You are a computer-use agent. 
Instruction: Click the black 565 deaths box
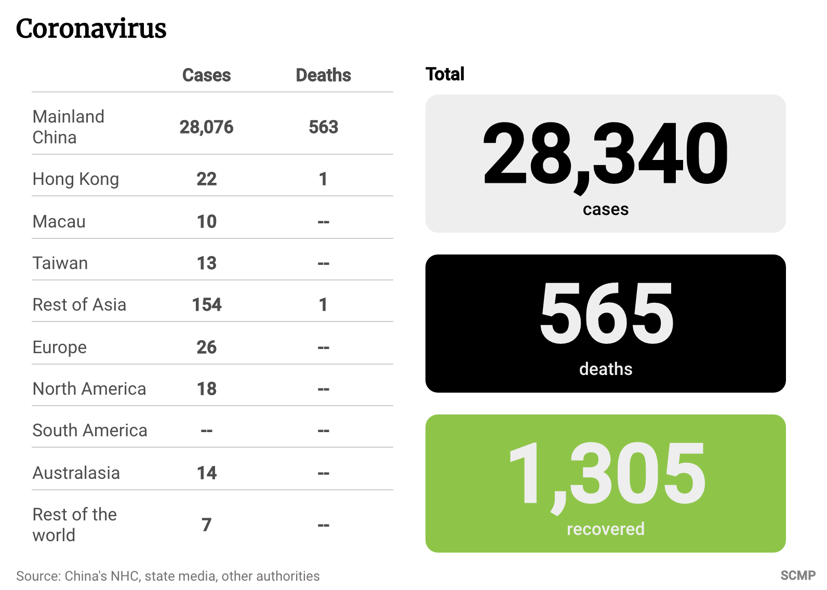[x=605, y=324]
